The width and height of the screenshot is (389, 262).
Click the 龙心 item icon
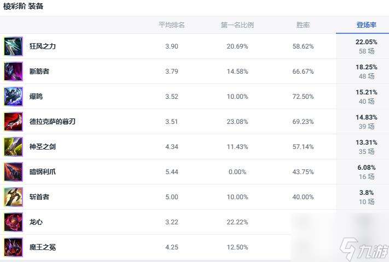13,222
